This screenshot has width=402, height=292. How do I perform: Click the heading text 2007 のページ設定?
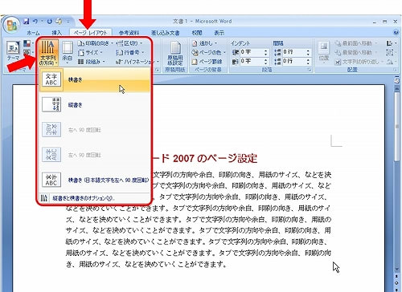(215, 159)
